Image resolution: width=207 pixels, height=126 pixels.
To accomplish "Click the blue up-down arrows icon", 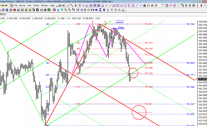I will point(104,10).
